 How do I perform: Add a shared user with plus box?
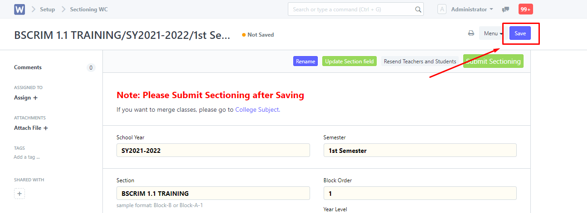(19, 194)
